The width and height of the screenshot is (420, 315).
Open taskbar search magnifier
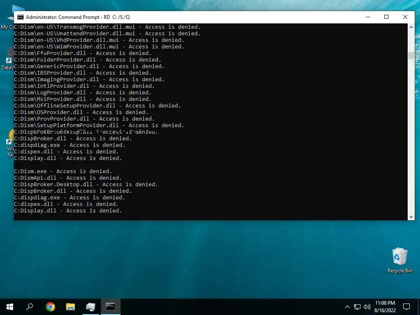pos(30,307)
